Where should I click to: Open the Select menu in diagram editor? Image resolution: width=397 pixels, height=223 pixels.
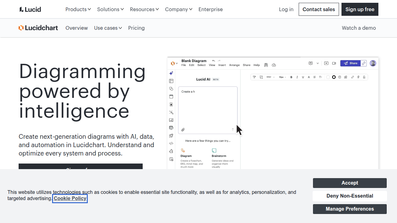click(x=202, y=65)
